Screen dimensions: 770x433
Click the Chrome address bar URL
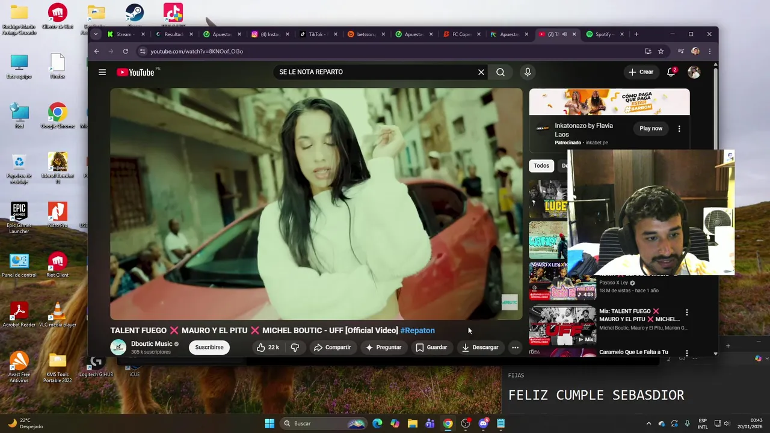(197, 52)
